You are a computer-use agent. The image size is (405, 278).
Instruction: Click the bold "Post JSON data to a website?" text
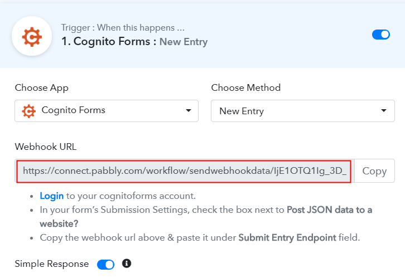tap(329, 210)
